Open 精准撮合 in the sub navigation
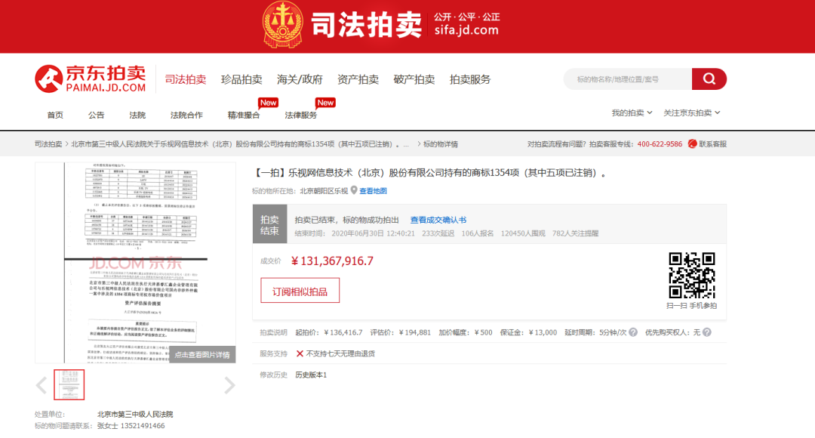This screenshot has height=438, width=815. [244, 115]
